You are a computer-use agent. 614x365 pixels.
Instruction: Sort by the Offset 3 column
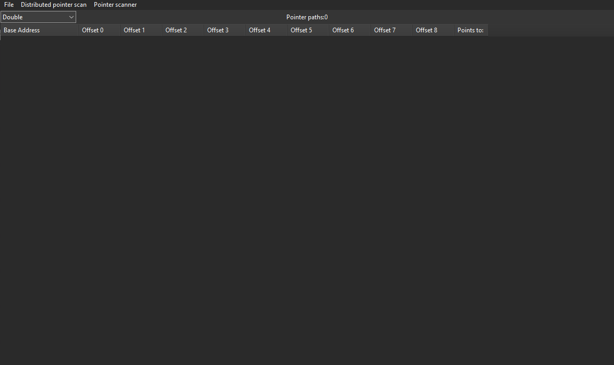(224, 30)
